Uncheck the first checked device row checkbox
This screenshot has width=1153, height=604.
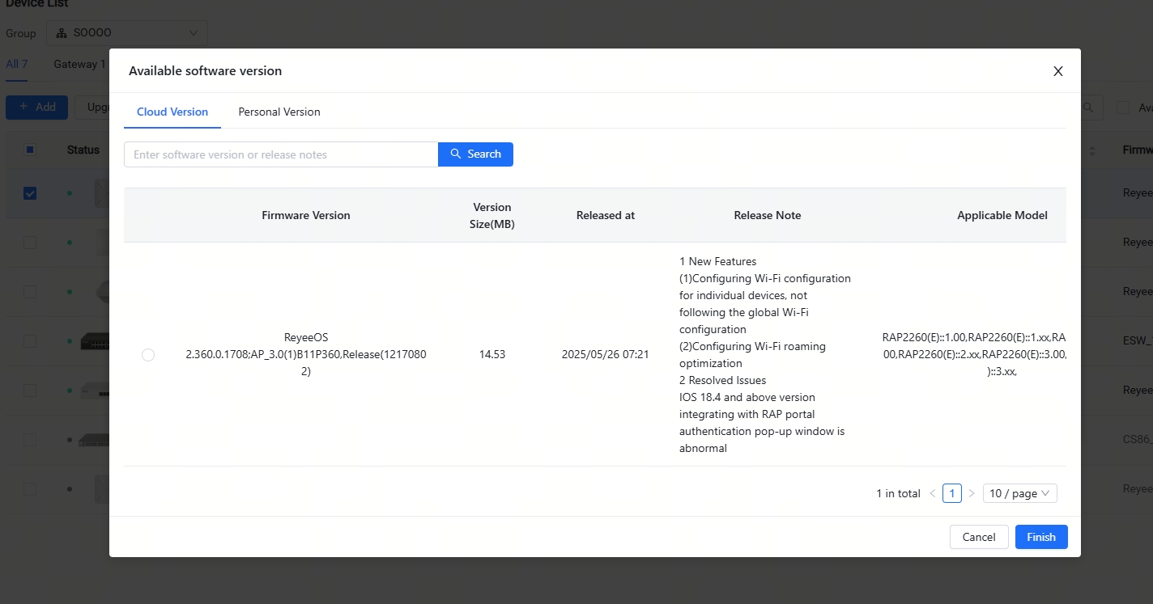click(30, 193)
